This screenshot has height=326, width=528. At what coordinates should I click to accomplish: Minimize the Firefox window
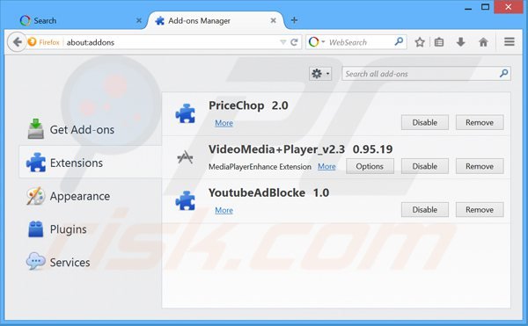(x=468, y=7)
